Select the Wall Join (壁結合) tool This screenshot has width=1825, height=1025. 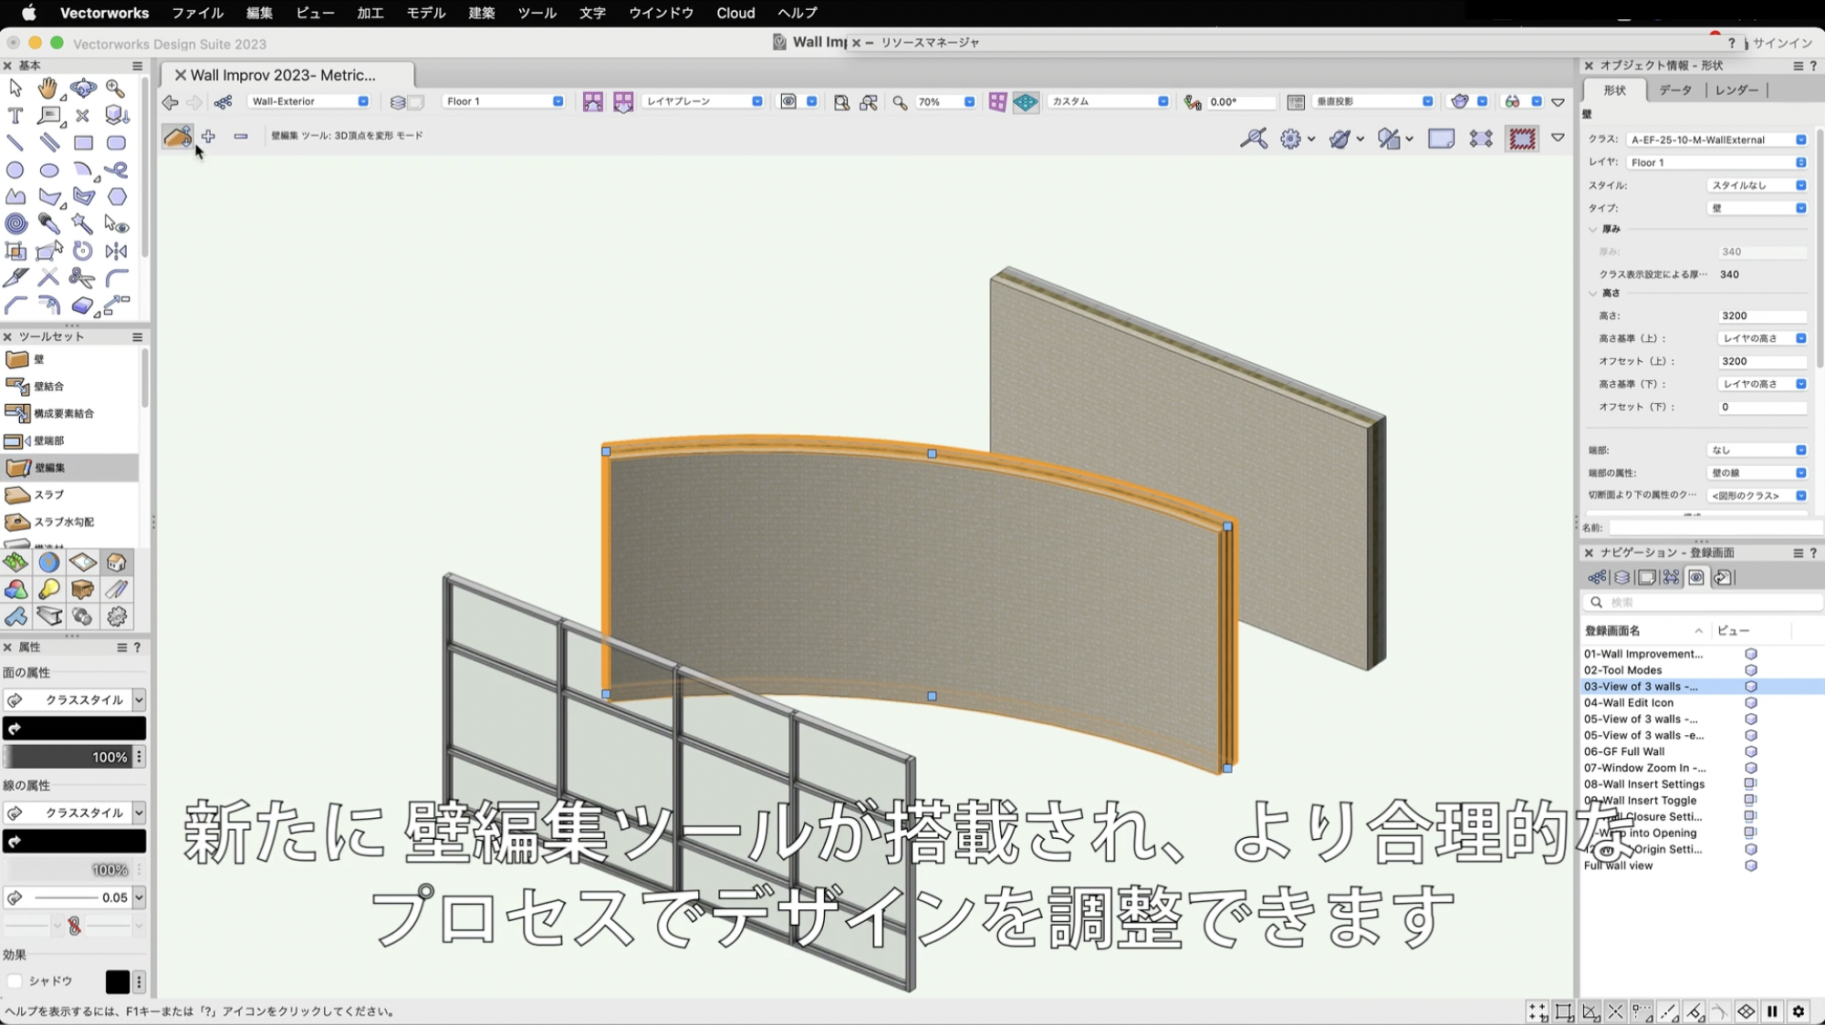tap(69, 387)
